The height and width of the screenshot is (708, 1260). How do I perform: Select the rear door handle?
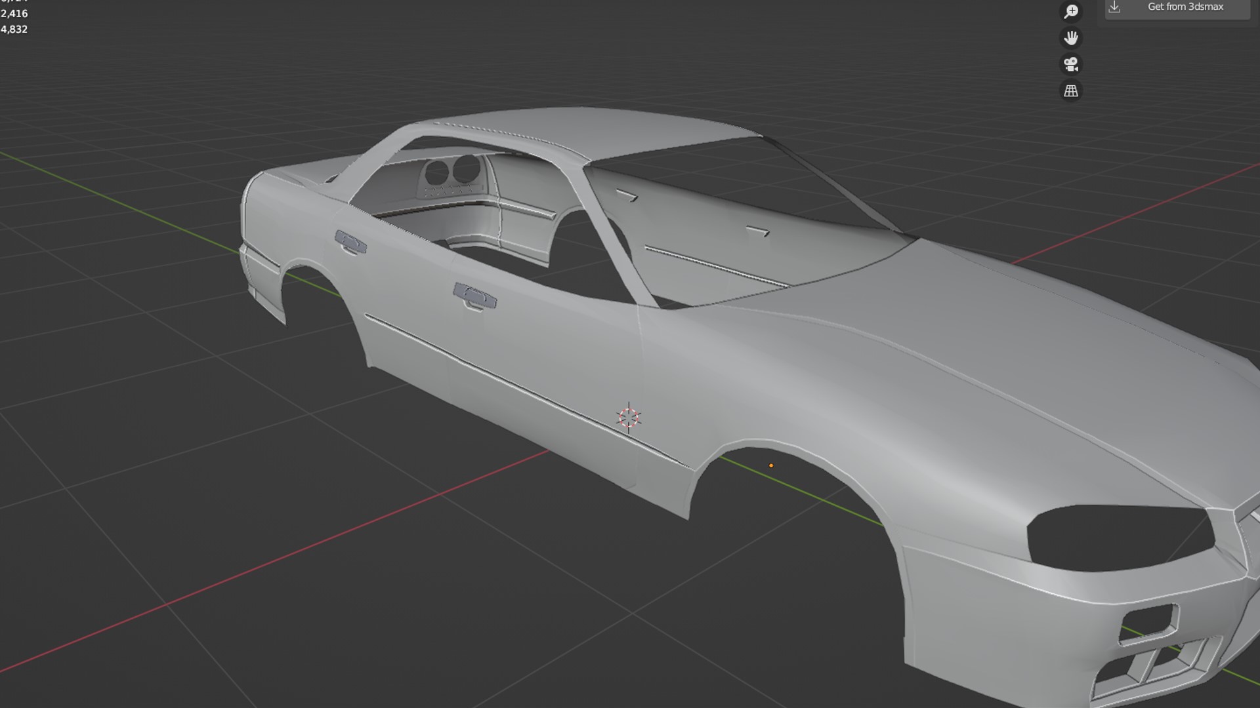pyautogui.click(x=350, y=242)
